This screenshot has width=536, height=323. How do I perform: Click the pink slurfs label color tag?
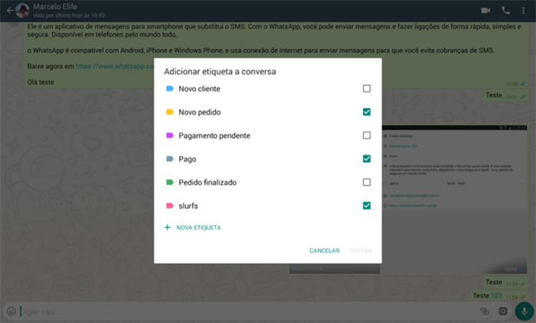point(169,206)
